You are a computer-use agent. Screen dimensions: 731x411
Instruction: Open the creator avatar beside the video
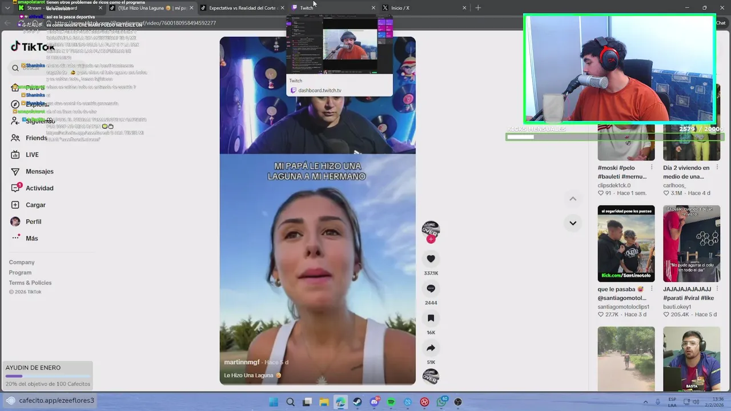point(431,229)
